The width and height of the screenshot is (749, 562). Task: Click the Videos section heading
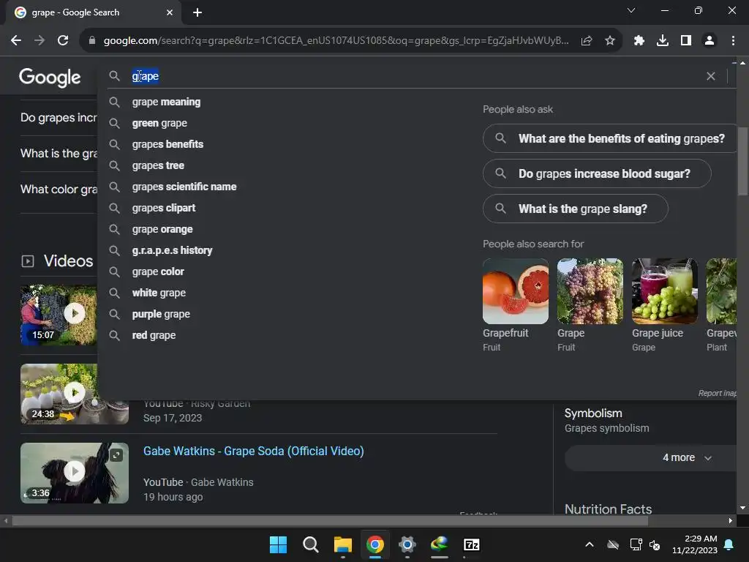tap(68, 261)
